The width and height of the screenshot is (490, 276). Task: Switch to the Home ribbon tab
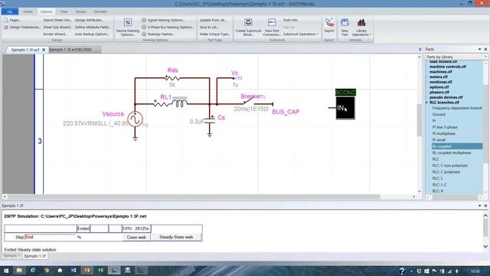[x=28, y=11]
